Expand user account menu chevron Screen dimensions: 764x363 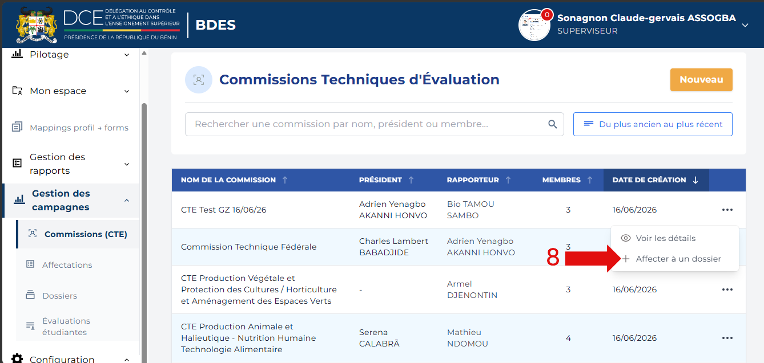pos(745,25)
